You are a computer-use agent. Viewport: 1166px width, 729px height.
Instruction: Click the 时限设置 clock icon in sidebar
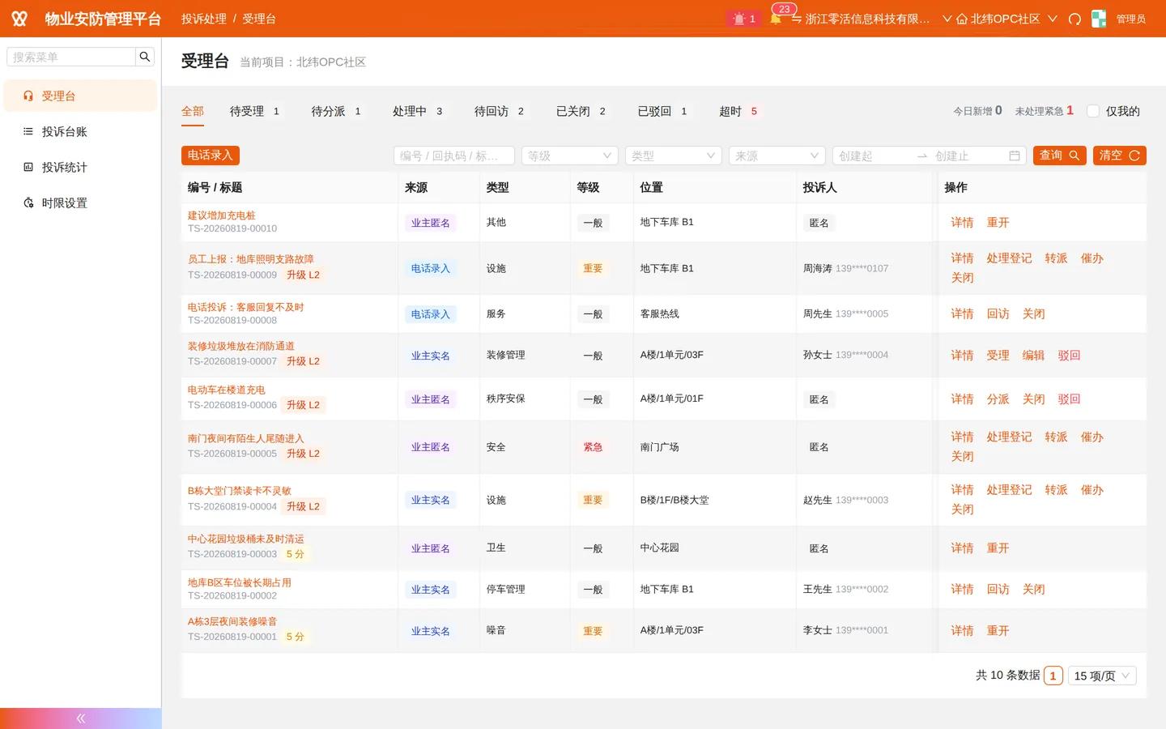(x=28, y=202)
